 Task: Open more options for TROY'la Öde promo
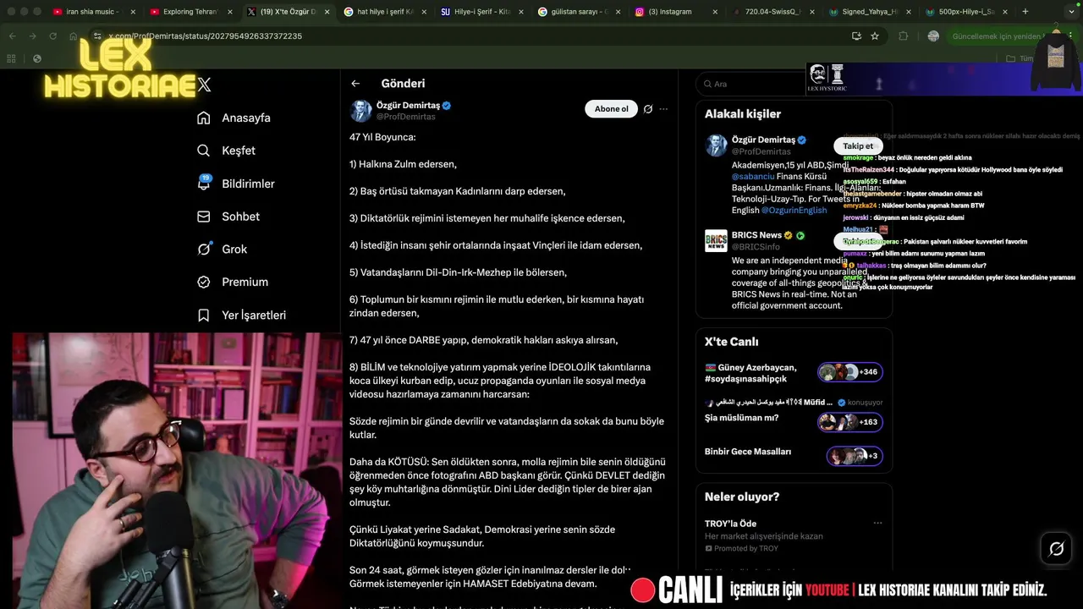click(x=877, y=523)
